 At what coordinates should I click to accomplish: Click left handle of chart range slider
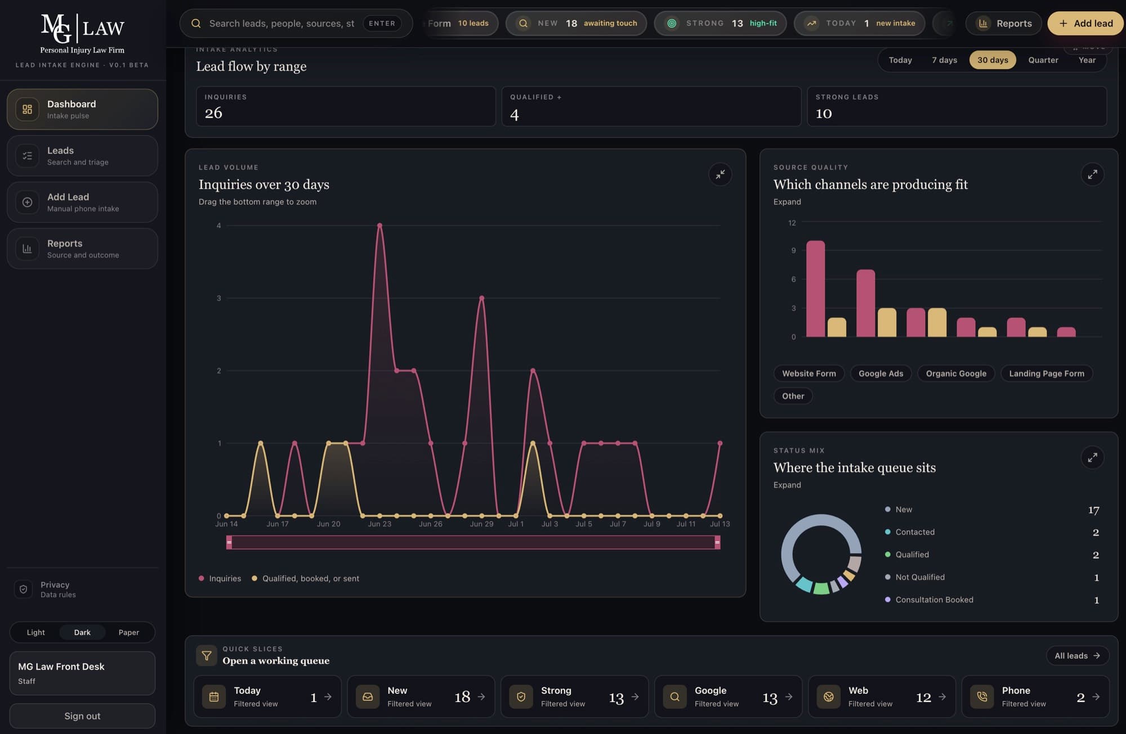point(229,542)
